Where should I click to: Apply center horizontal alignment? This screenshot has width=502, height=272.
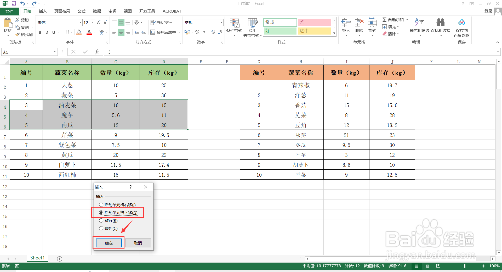(121, 32)
